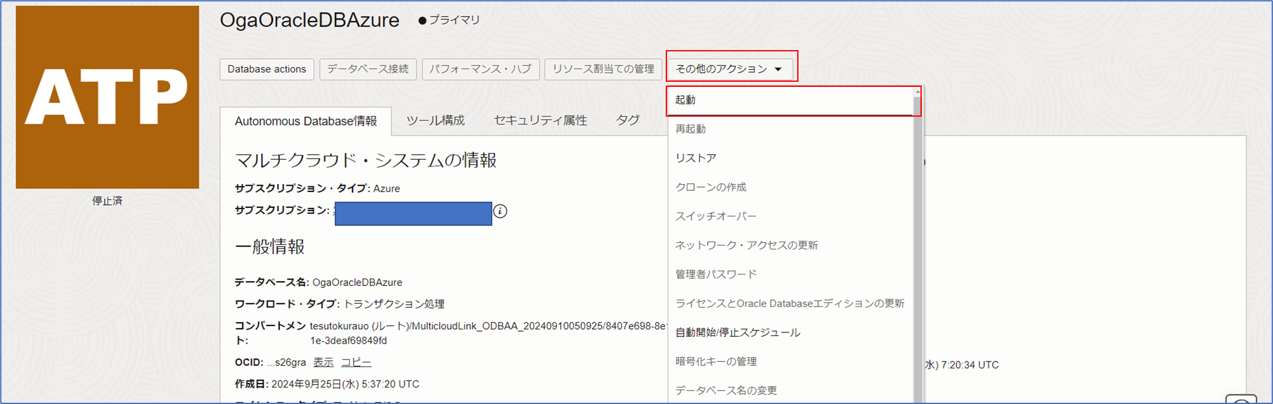Collapse the その他のアクション dropdown
This screenshot has width=1273, height=404.
730,69
